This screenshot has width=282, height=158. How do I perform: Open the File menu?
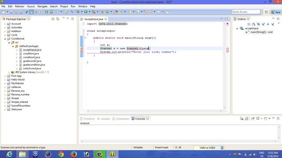(3, 6)
